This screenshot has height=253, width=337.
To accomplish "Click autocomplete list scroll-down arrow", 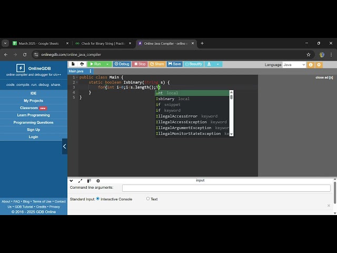I will click(232, 134).
